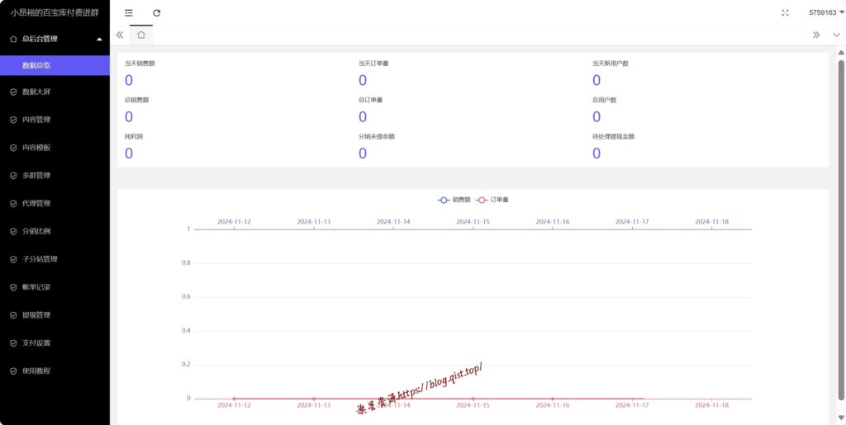This screenshot has height=425, width=846.
Task: Open 内容管理 from the sidebar
Action: (x=36, y=120)
